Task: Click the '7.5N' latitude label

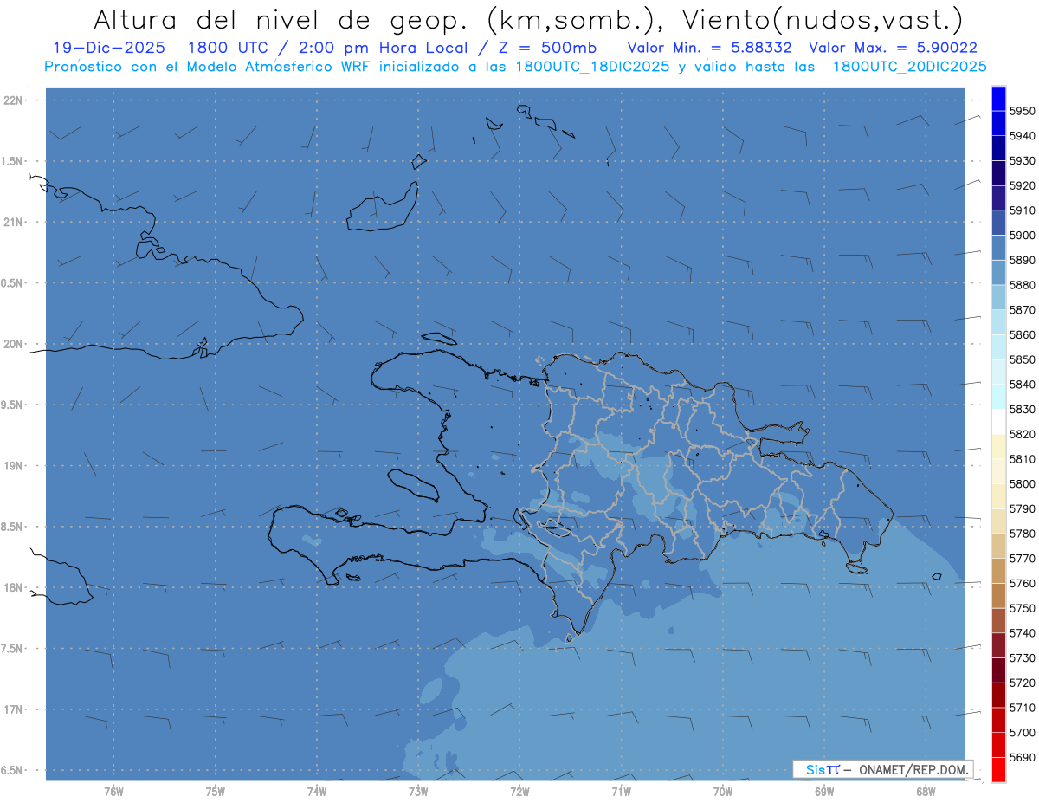Action: click(12, 649)
